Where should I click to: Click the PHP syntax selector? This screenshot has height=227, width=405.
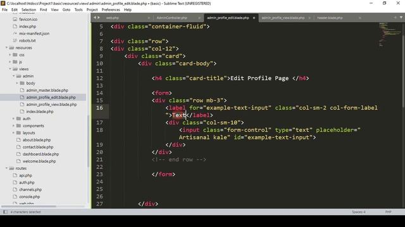388,212
